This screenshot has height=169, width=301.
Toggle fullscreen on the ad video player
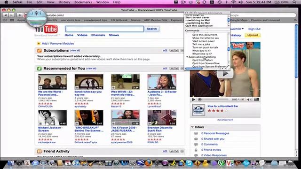256,100
